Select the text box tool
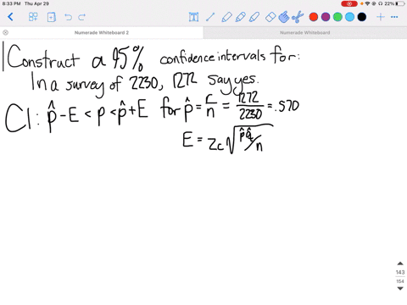Viewport: 407px width, 305px height. [193, 17]
